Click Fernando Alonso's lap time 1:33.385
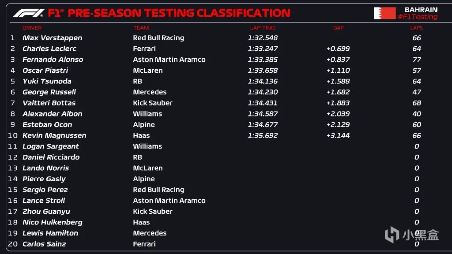Image resolution: width=452 pixels, height=254 pixels. tap(263, 60)
